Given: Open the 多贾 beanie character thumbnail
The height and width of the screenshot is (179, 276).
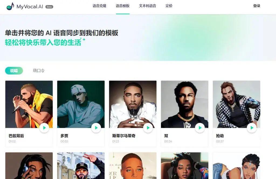Looking at the screenshot, I should [x=81, y=104].
